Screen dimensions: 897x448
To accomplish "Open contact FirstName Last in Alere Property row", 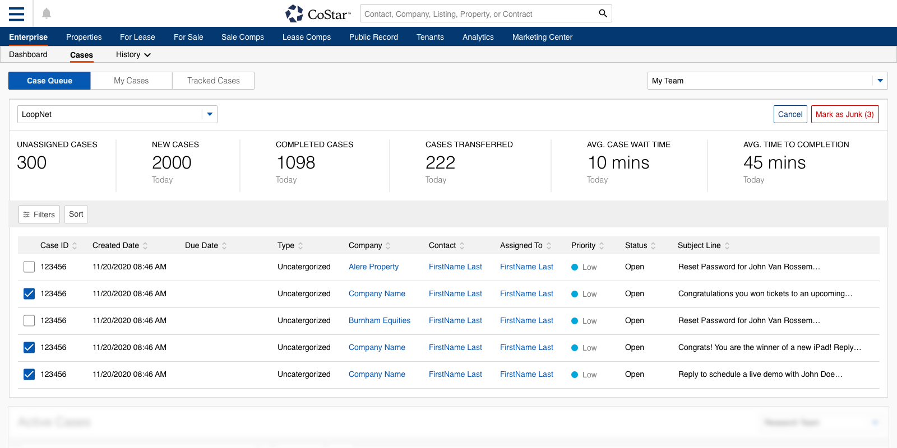I will (x=455, y=267).
